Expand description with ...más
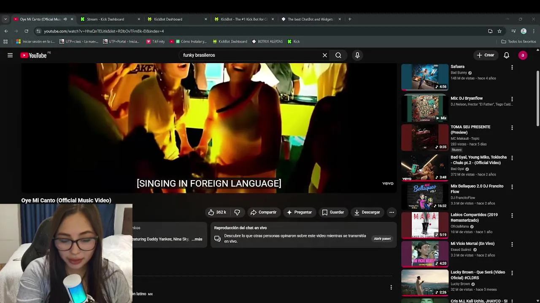The width and height of the screenshot is (540, 303). click(x=197, y=239)
